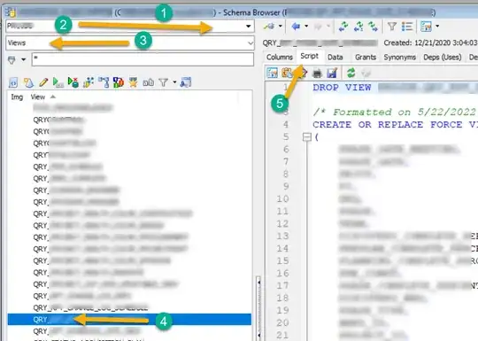Select the highlighted QRY view row
This screenshot has height=341, width=478.
129,320
